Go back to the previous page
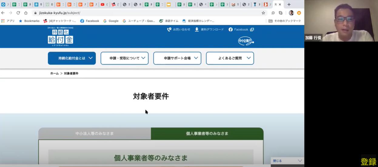Screen dimensions: 378x167 3,13
